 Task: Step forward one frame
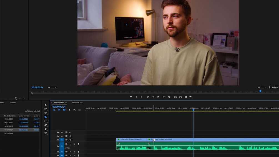click(x=164, y=97)
